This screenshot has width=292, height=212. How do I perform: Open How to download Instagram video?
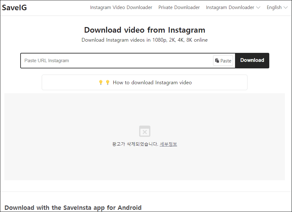coord(144,82)
